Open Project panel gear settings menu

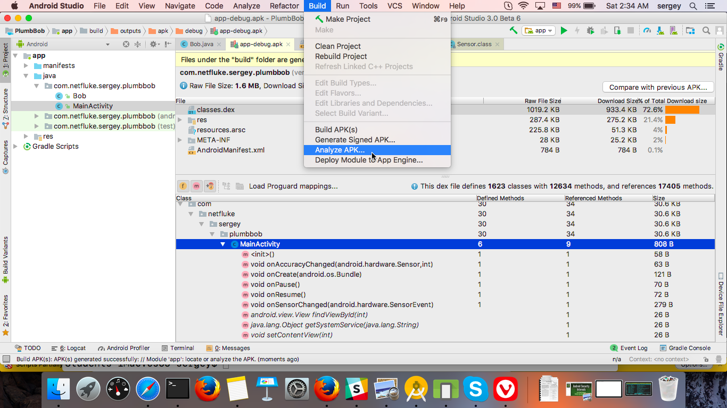coord(154,44)
